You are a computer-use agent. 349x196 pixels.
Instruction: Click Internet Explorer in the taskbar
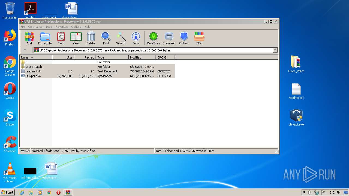click(x=22, y=192)
